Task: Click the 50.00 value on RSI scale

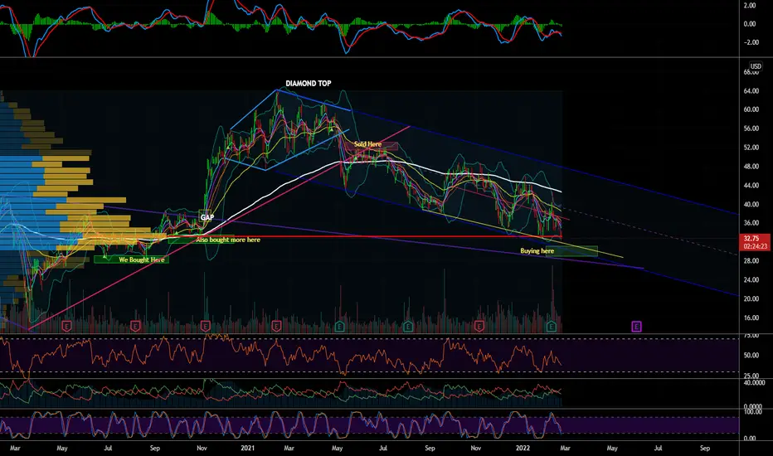Action: coord(751,355)
